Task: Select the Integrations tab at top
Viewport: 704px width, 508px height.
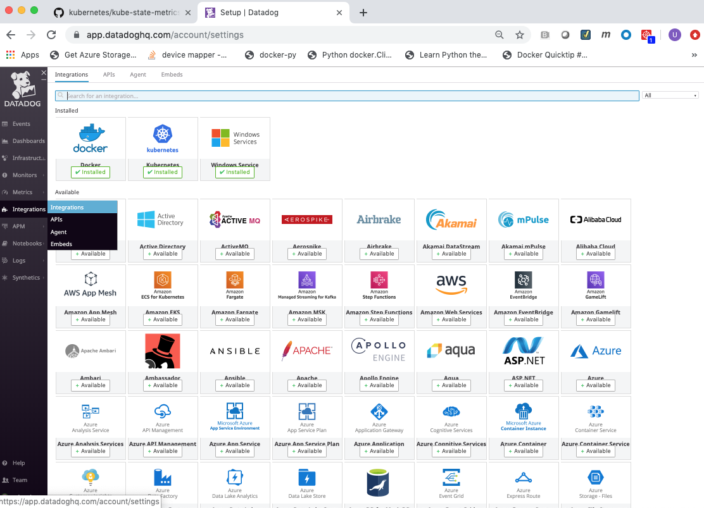Action: point(72,75)
